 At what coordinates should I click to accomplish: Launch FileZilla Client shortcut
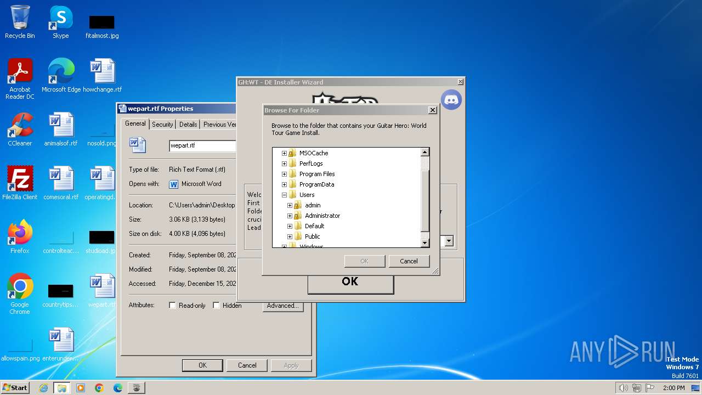pos(20,183)
